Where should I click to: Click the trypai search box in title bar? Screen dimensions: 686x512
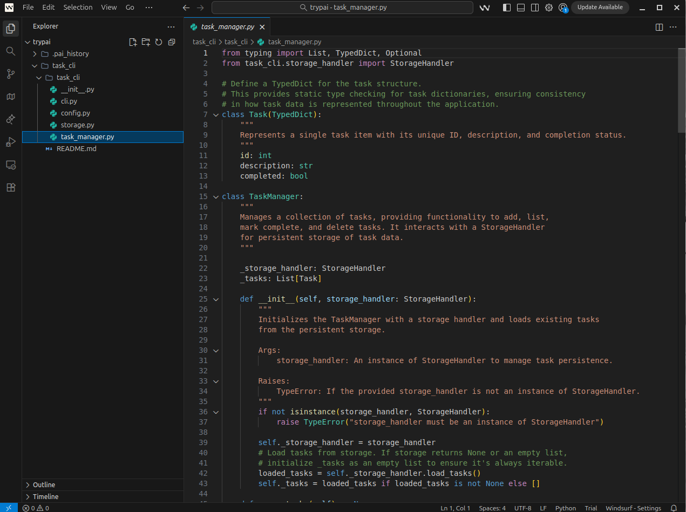pos(342,8)
